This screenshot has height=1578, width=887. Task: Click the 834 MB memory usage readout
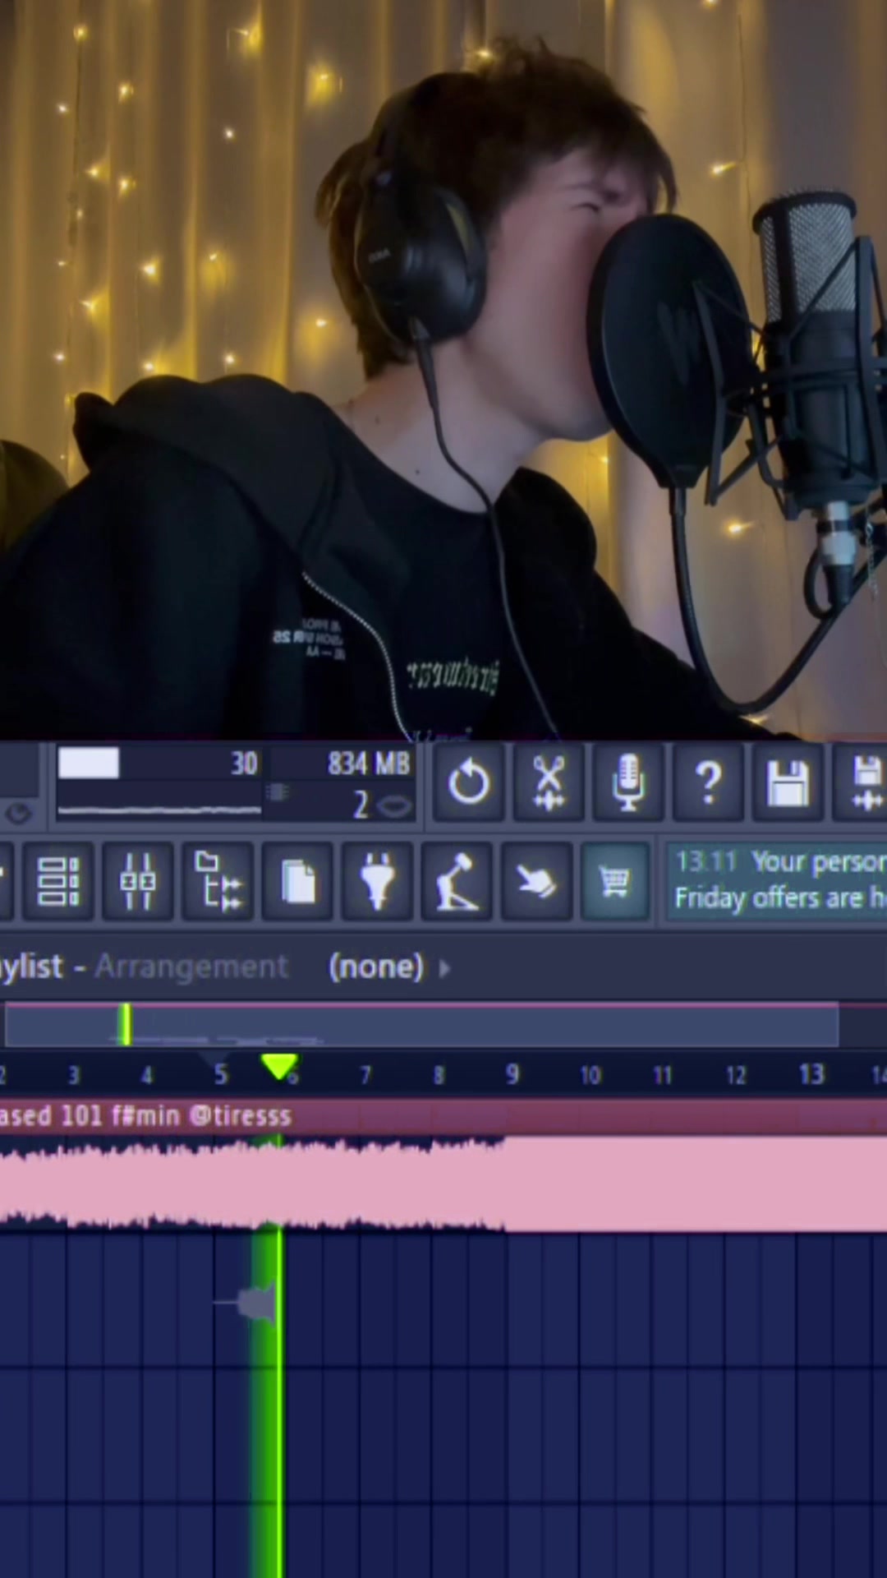click(368, 764)
